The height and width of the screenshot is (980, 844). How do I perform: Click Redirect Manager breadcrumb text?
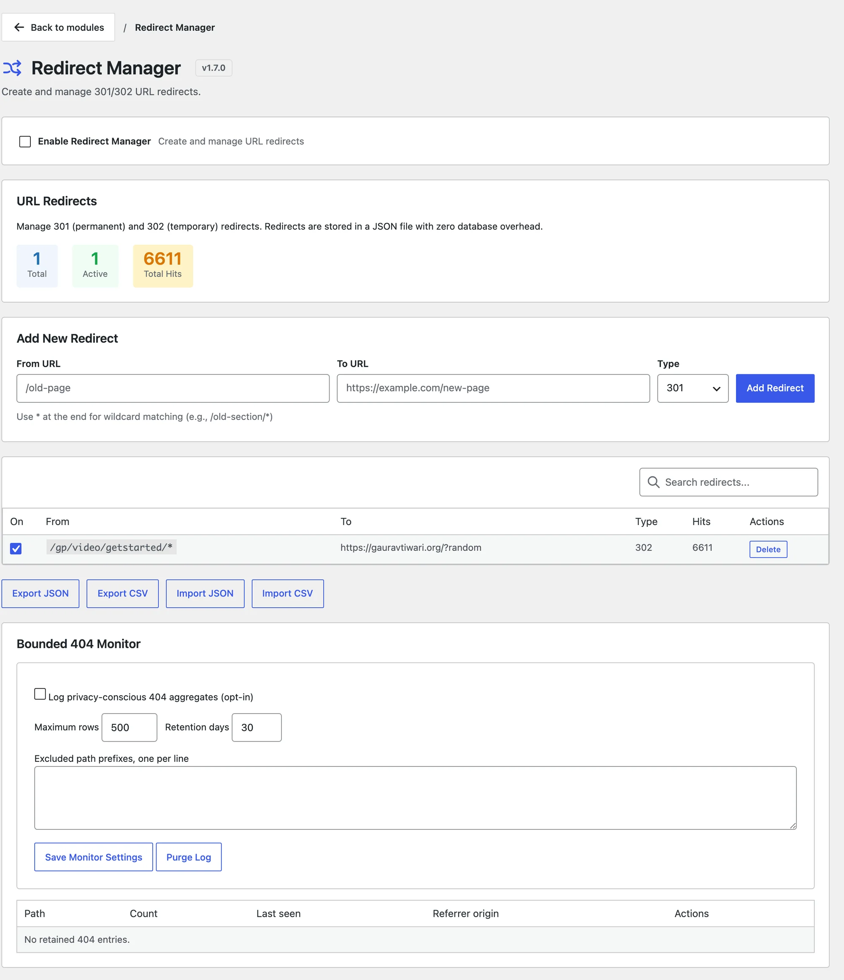[175, 27]
